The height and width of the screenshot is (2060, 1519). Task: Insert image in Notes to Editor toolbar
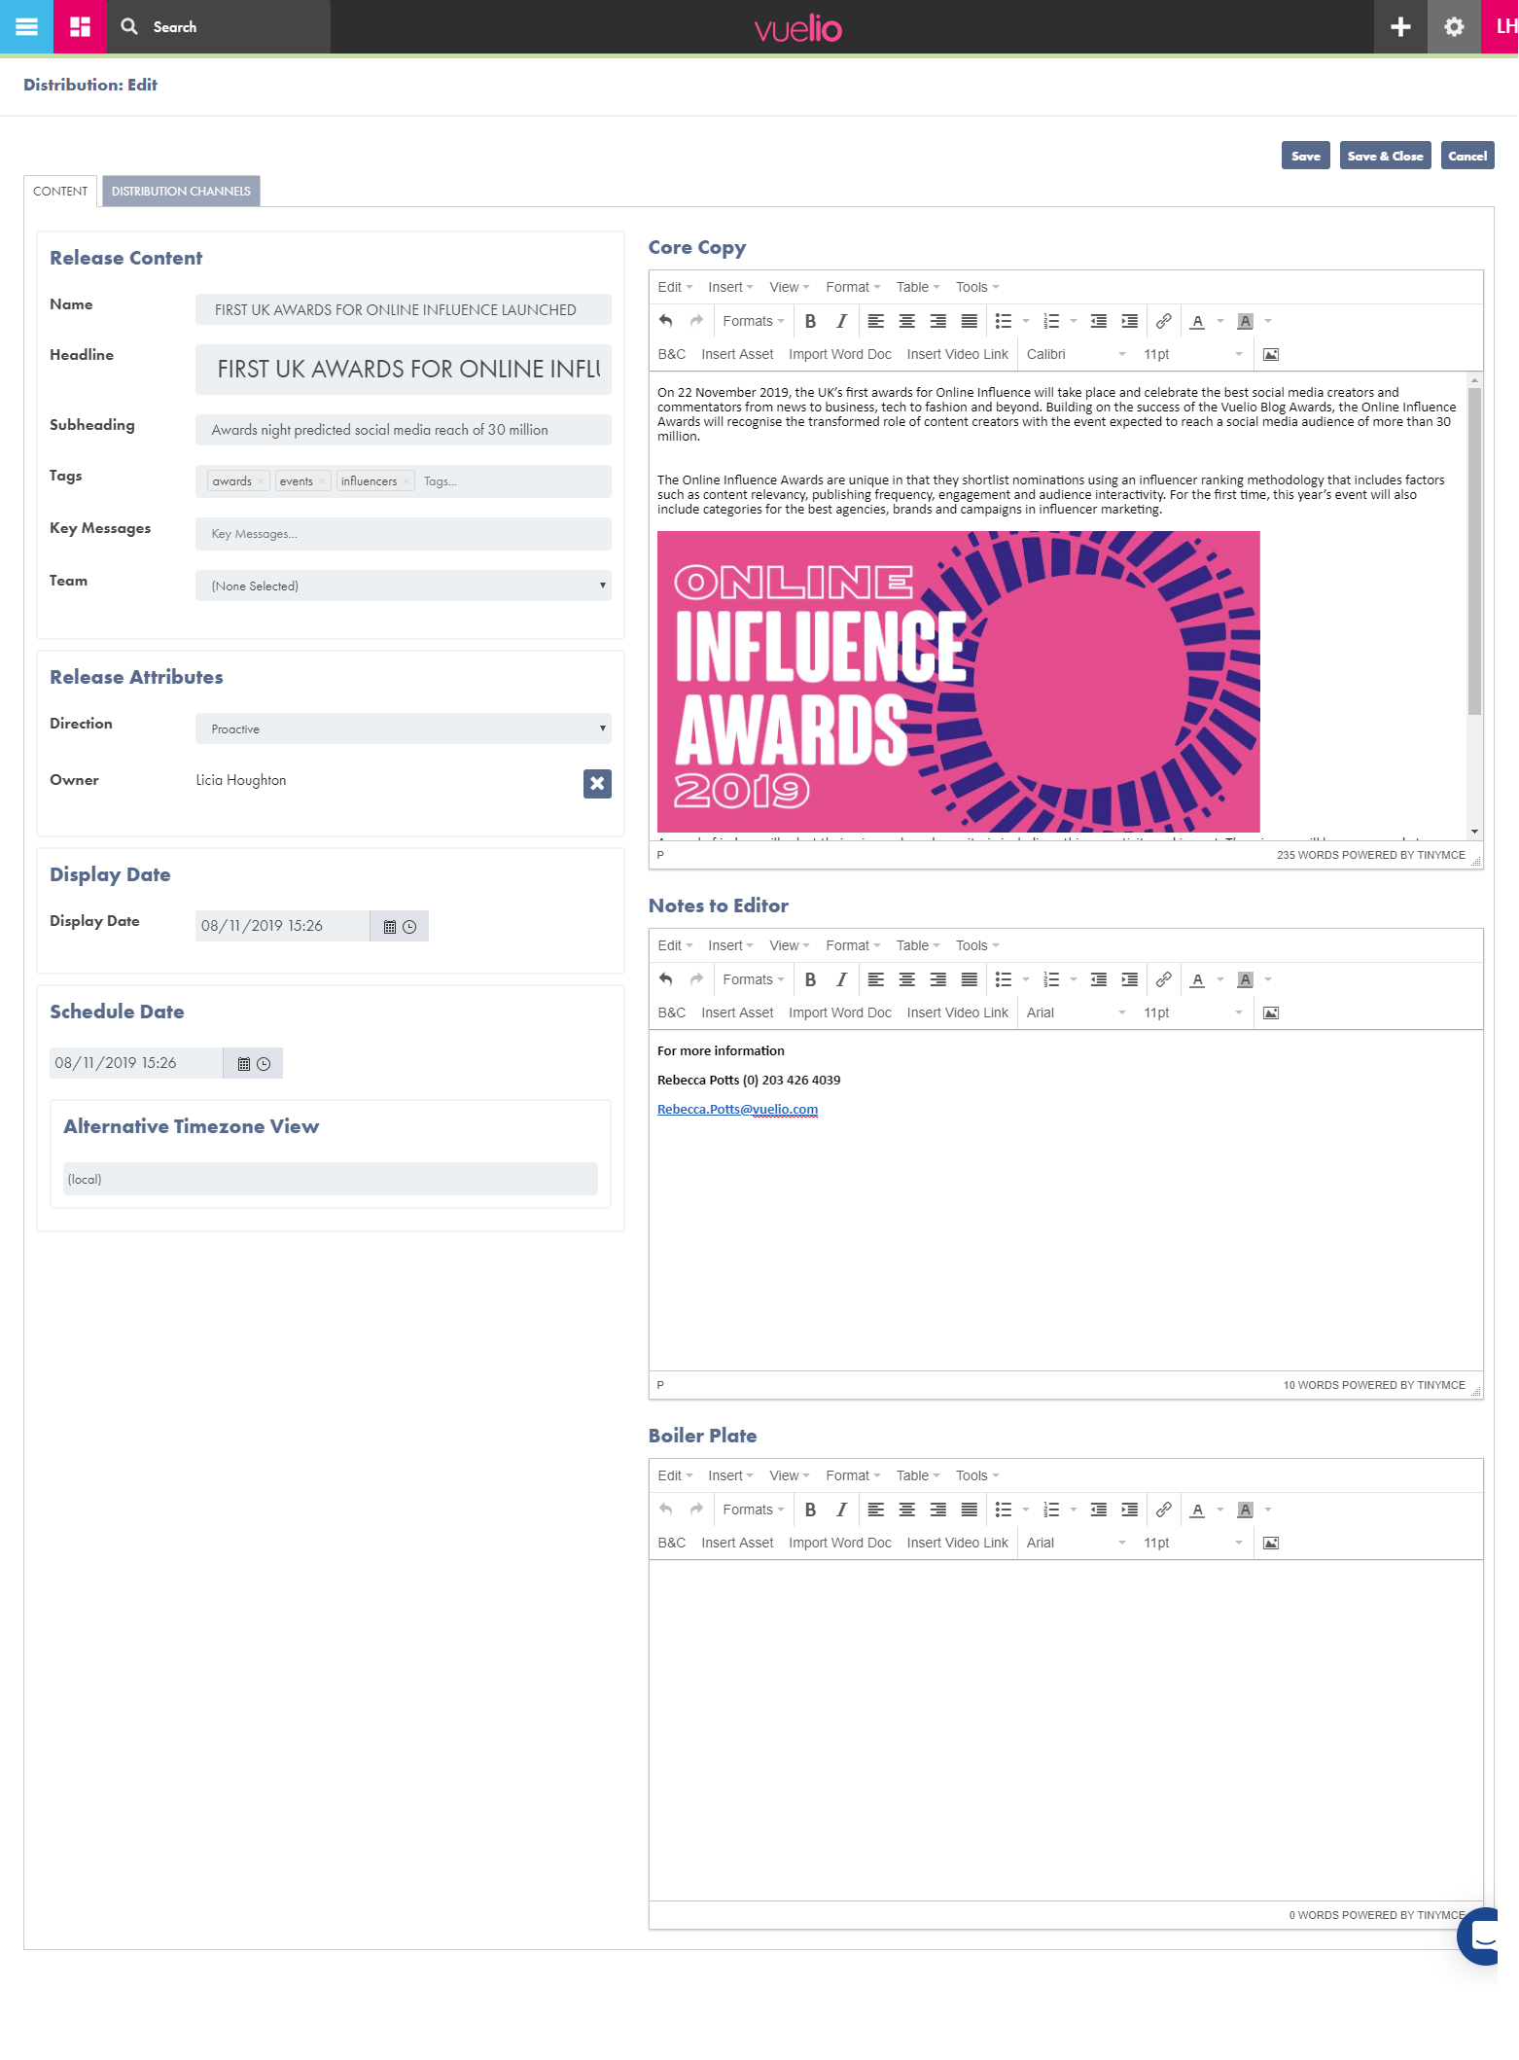(x=1271, y=1012)
